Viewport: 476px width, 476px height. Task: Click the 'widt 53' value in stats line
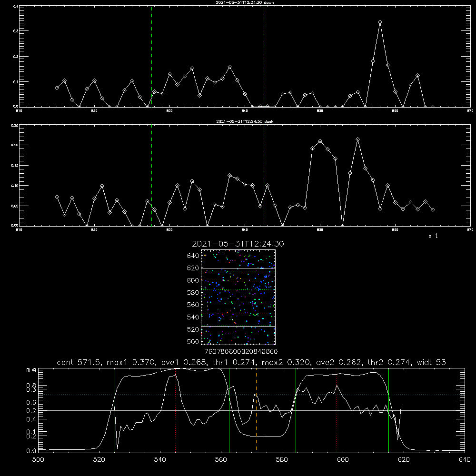[x=431, y=362]
